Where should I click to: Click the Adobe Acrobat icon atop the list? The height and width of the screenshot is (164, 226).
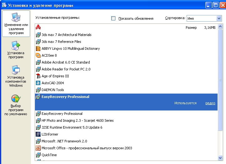click(x=38, y=27)
